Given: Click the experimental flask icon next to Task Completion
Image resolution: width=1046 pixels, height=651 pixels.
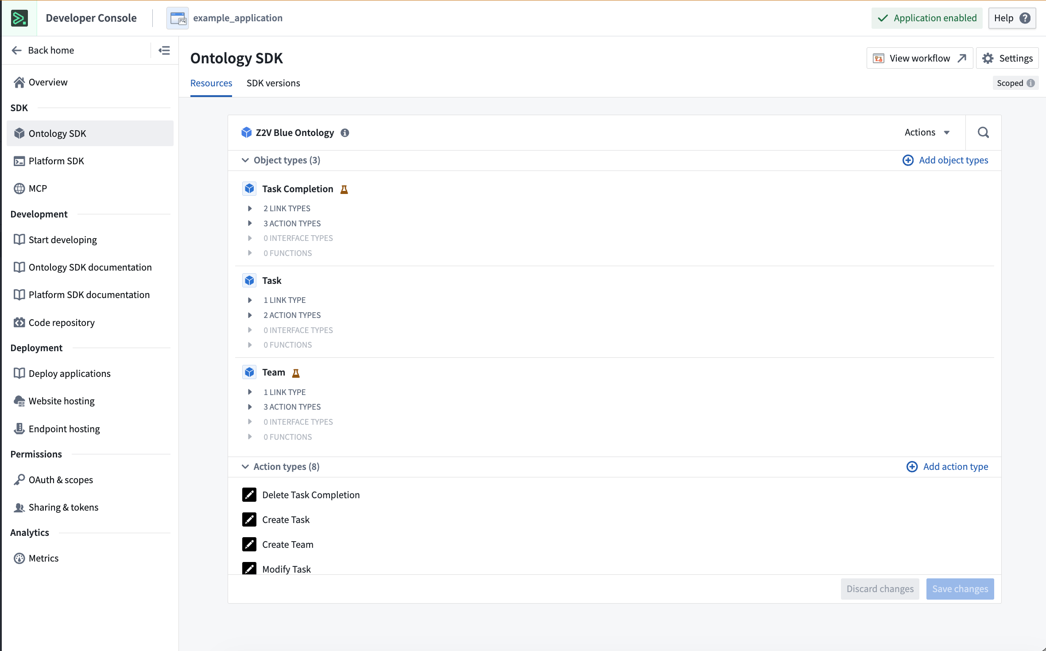Looking at the screenshot, I should tap(344, 190).
